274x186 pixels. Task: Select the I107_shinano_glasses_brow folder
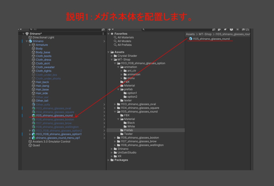tap(139, 141)
